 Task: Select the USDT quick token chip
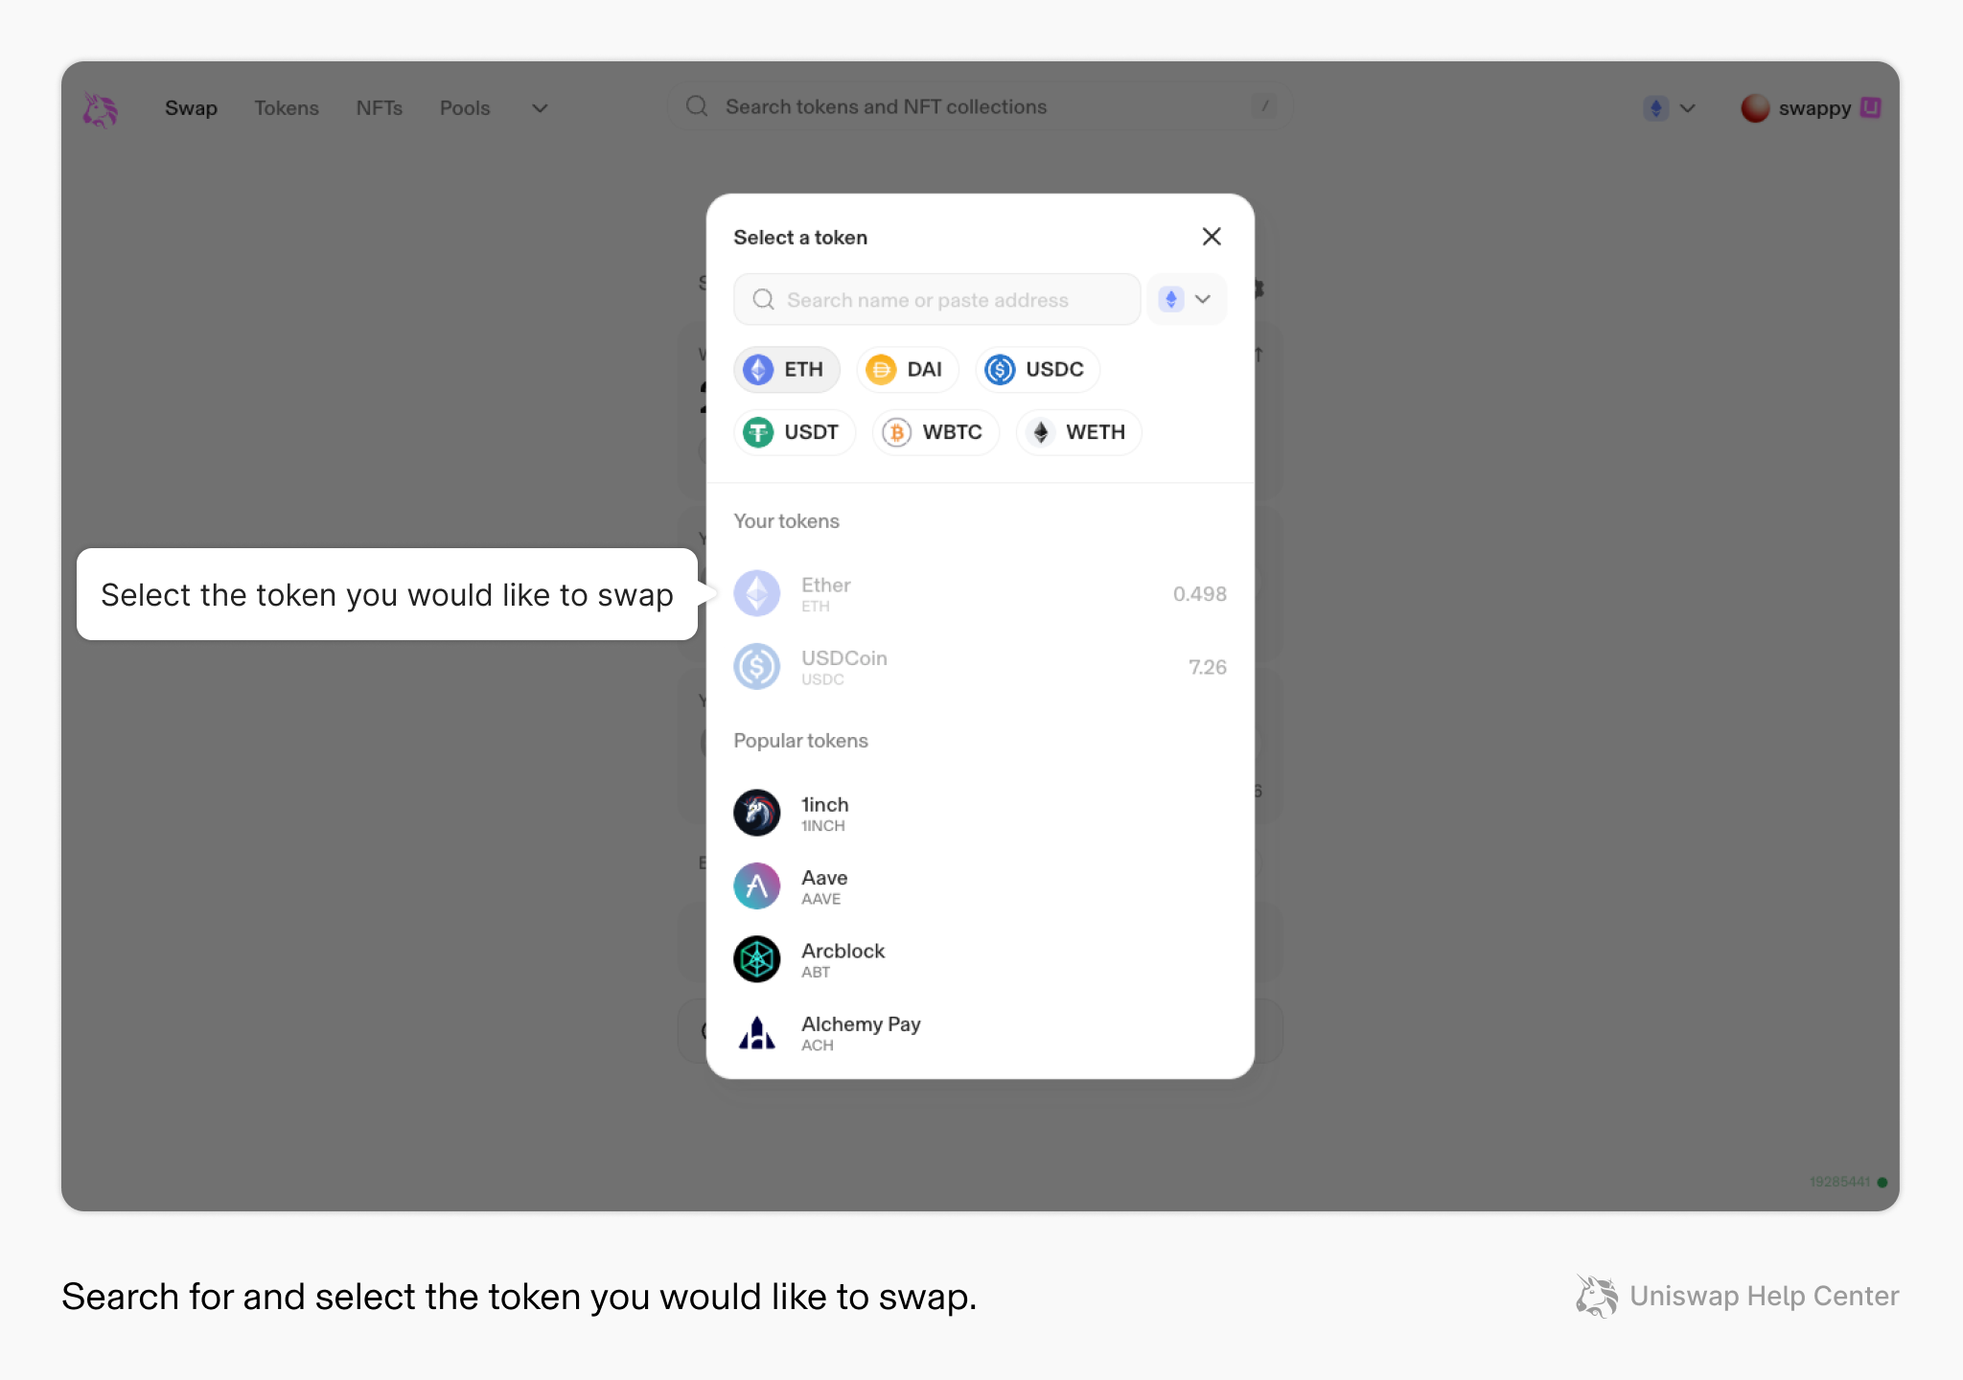pyautogui.click(x=794, y=432)
